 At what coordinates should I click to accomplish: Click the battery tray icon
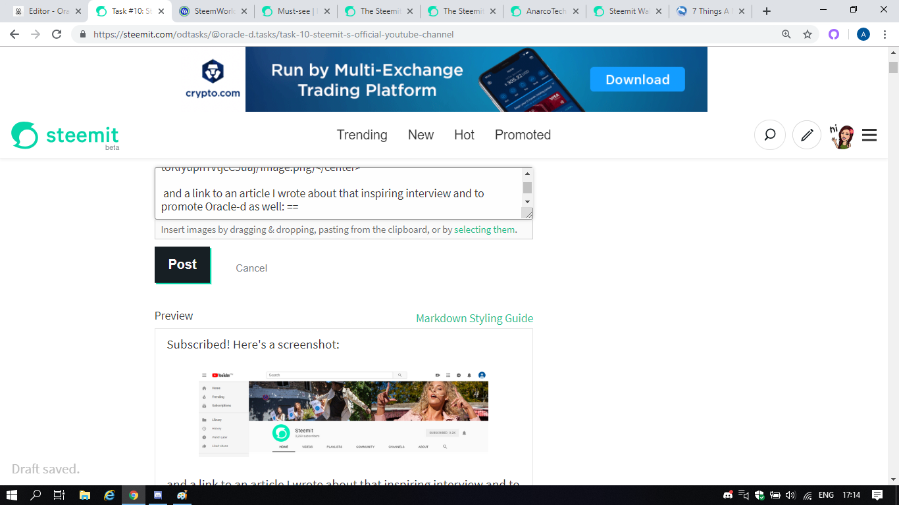point(775,495)
